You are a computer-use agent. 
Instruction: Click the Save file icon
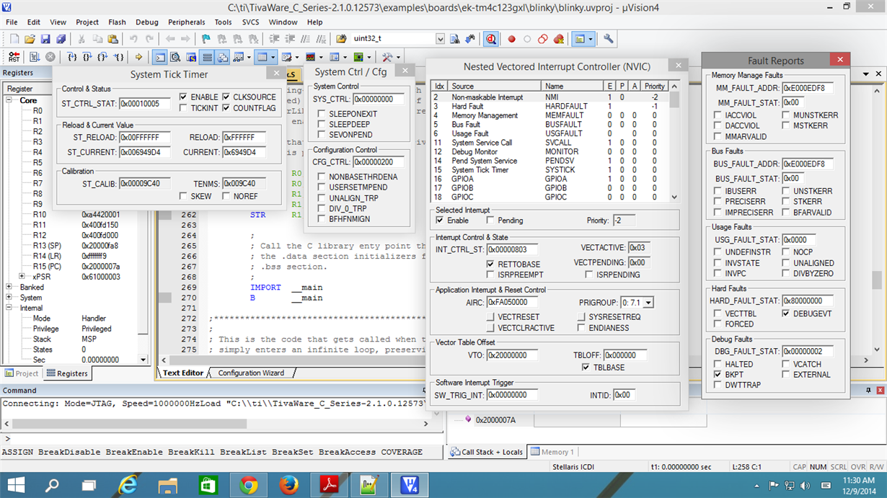[45, 39]
